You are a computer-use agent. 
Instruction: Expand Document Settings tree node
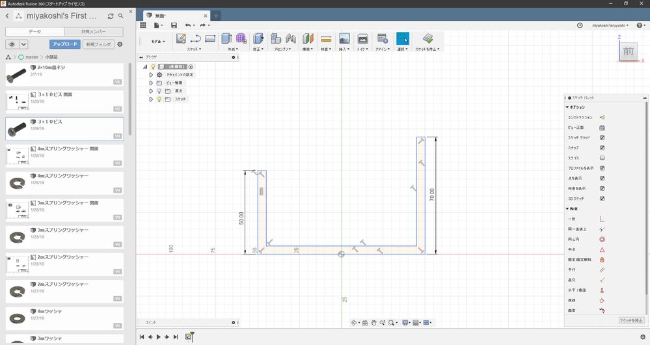152,75
